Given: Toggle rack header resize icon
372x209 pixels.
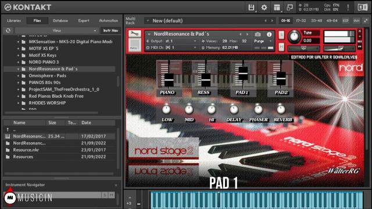Looking at the screenshot, I should (x=366, y=21).
